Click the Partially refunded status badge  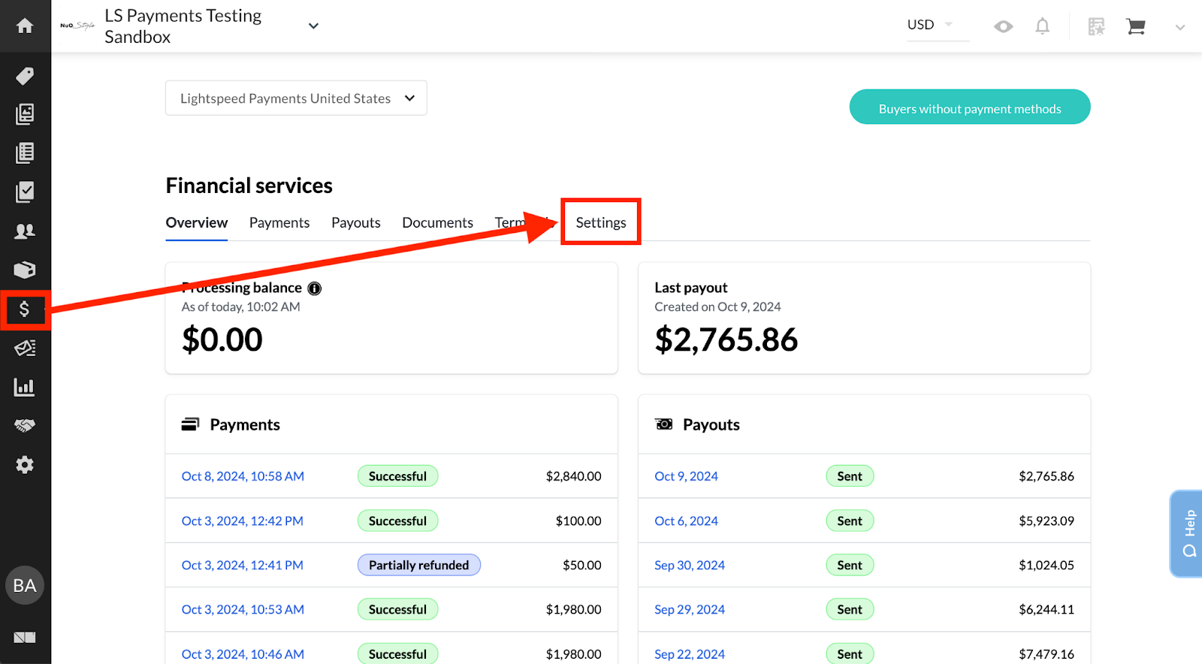pos(418,566)
